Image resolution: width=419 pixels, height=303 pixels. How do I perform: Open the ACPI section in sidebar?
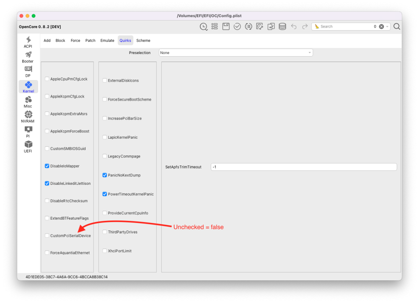coord(28,42)
